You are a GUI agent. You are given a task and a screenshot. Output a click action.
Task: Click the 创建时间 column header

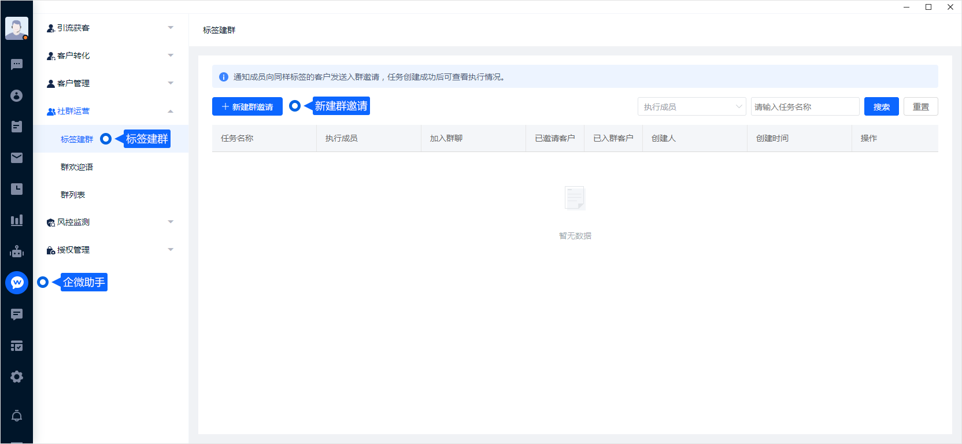800,138
